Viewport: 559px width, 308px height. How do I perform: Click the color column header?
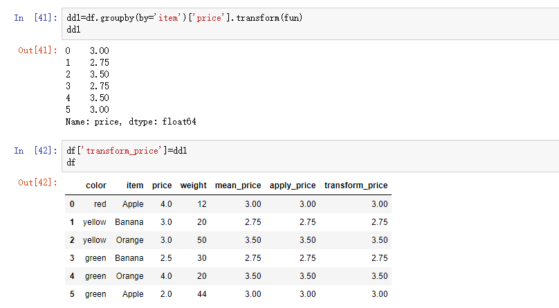point(96,185)
